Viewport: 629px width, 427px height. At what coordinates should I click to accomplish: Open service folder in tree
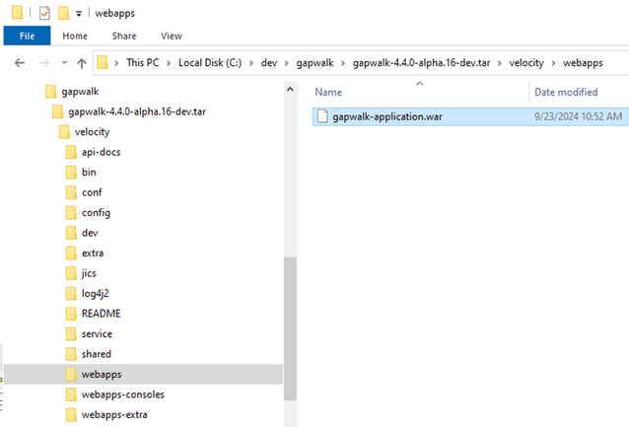97,333
